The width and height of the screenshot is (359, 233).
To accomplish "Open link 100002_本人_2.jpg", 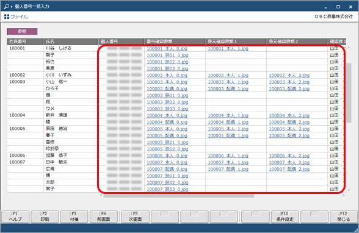I will pyautogui.click(x=289, y=75).
